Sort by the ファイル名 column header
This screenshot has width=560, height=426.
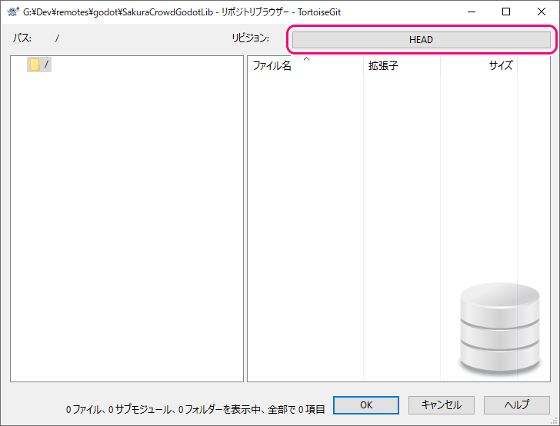click(x=272, y=66)
